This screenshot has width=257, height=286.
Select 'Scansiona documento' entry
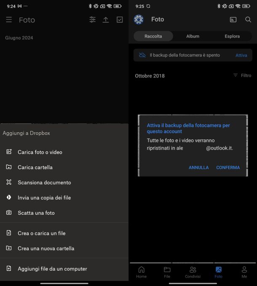pyautogui.click(x=64, y=182)
